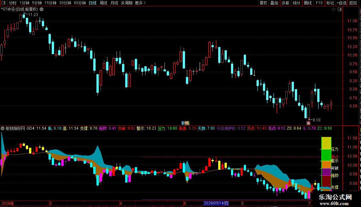
Task: Open the 画线 drawing tools
Action: click(308, 3)
